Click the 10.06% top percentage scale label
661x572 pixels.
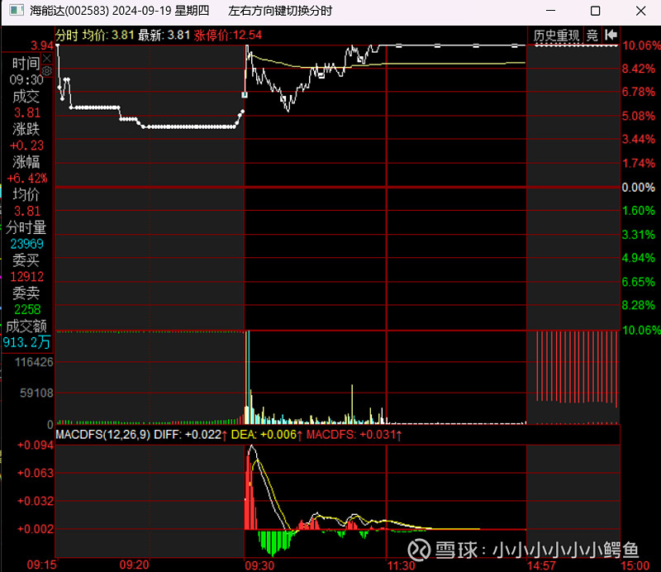641,45
